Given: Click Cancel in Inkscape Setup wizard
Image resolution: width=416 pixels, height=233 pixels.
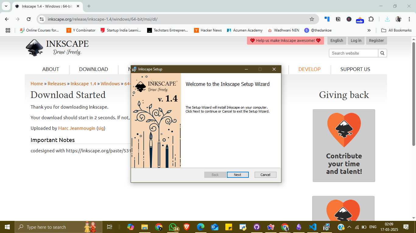Looking at the screenshot, I should pos(265,175).
